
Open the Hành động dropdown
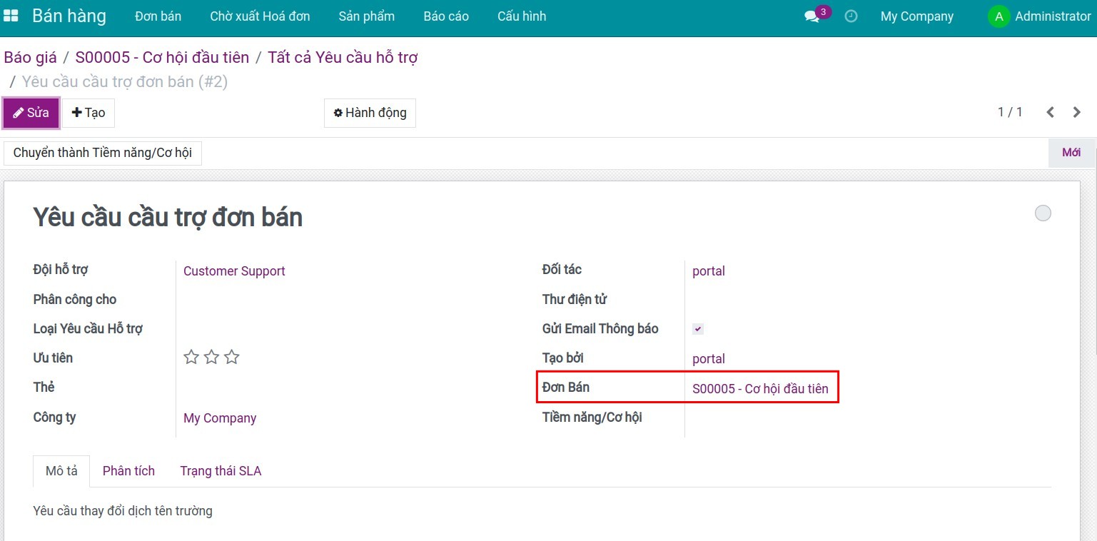370,113
